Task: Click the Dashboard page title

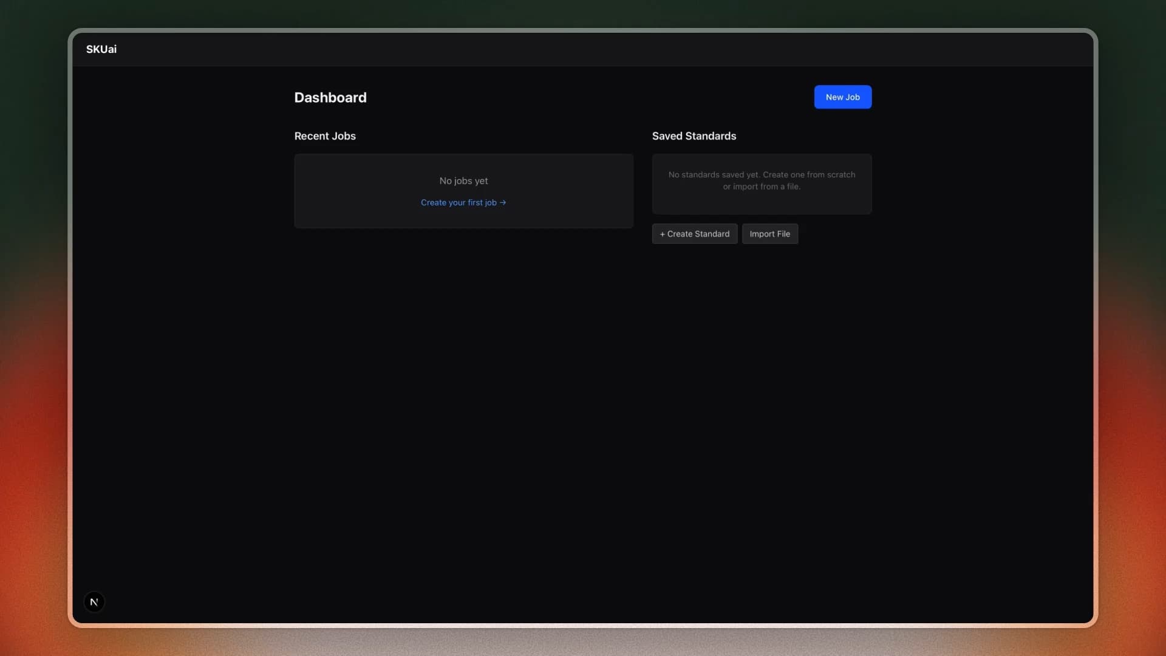Action: coord(330,97)
